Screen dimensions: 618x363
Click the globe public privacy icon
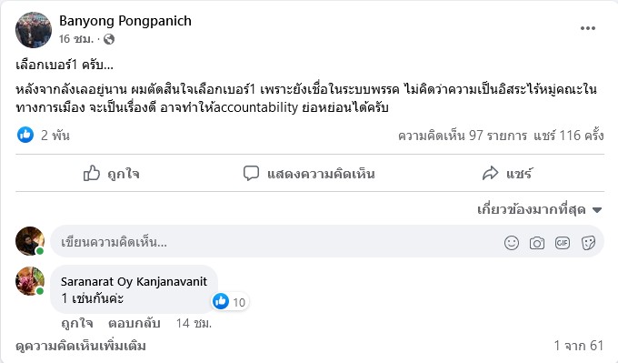coord(109,39)
